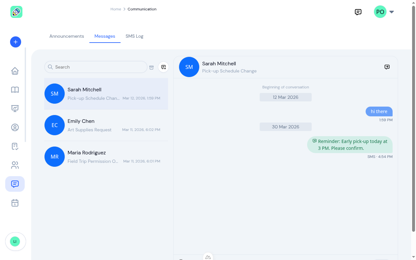Open Maria Rodriguez conversation
Image resolution: width=416 pixels, height=260 pixels.
tap(106, 157)
